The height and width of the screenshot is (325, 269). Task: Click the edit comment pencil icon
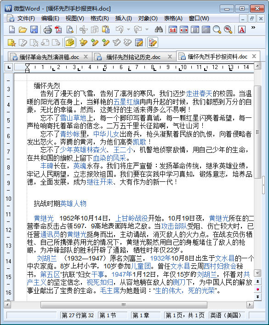[x=23, y=43]
